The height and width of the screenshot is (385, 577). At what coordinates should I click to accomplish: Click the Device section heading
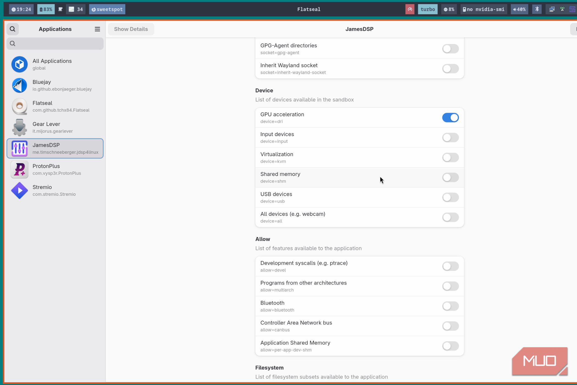tap(264, 90)
